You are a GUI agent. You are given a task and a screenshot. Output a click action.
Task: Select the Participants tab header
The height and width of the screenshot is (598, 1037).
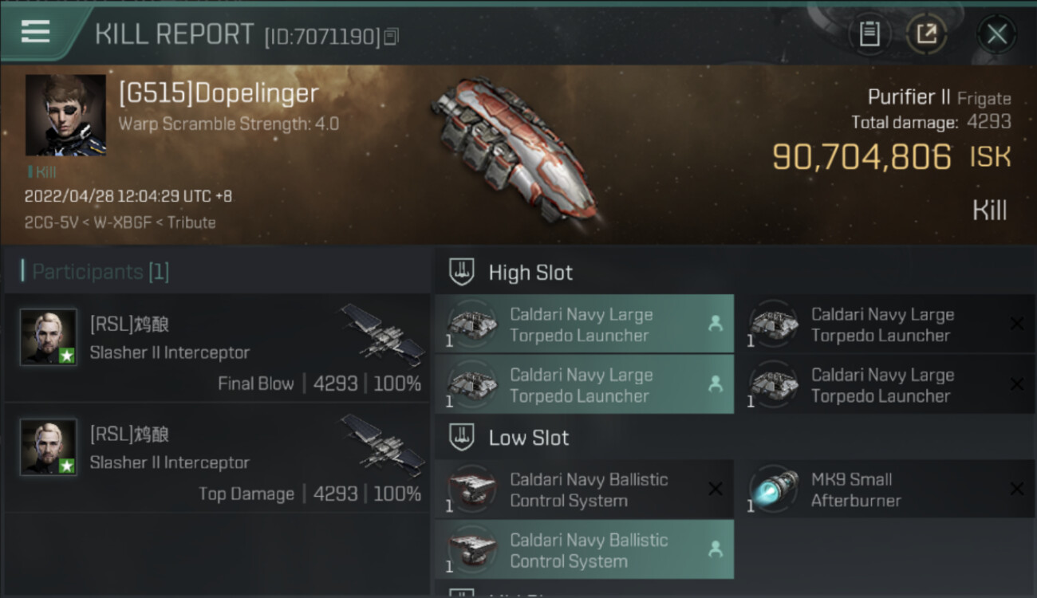click(100, 272)
